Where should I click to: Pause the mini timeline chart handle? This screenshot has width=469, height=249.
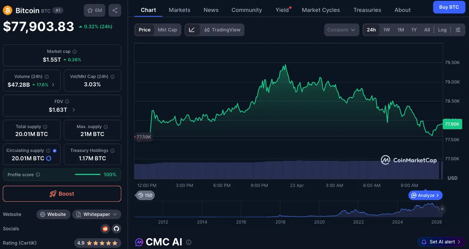(442, 208)
